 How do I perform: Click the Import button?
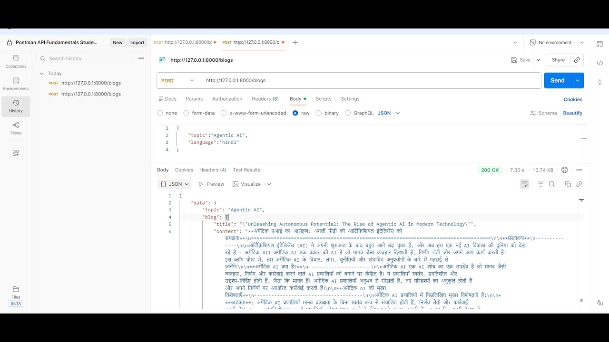[137, 42]
